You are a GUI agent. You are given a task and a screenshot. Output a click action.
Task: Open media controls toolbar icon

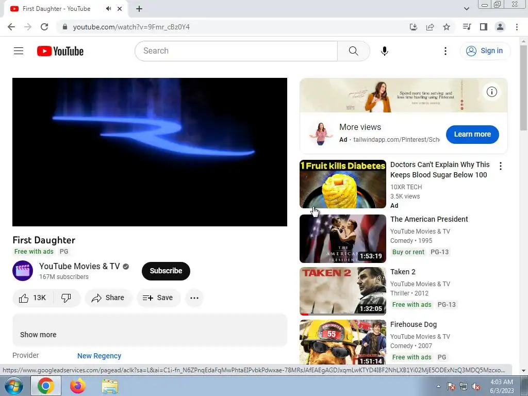pyautogui.click(x=467, y=27)
